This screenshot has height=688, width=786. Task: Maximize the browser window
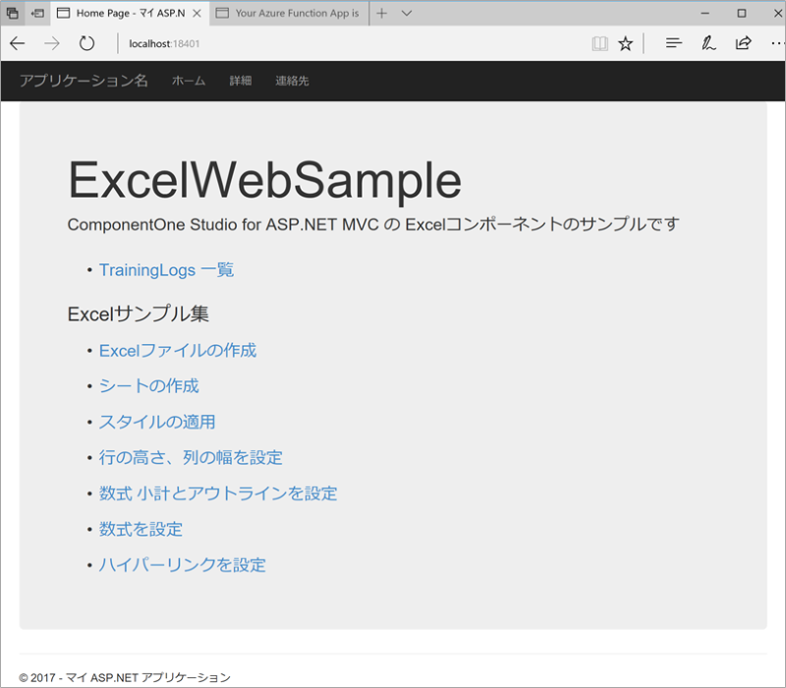(x=742, y=13)
